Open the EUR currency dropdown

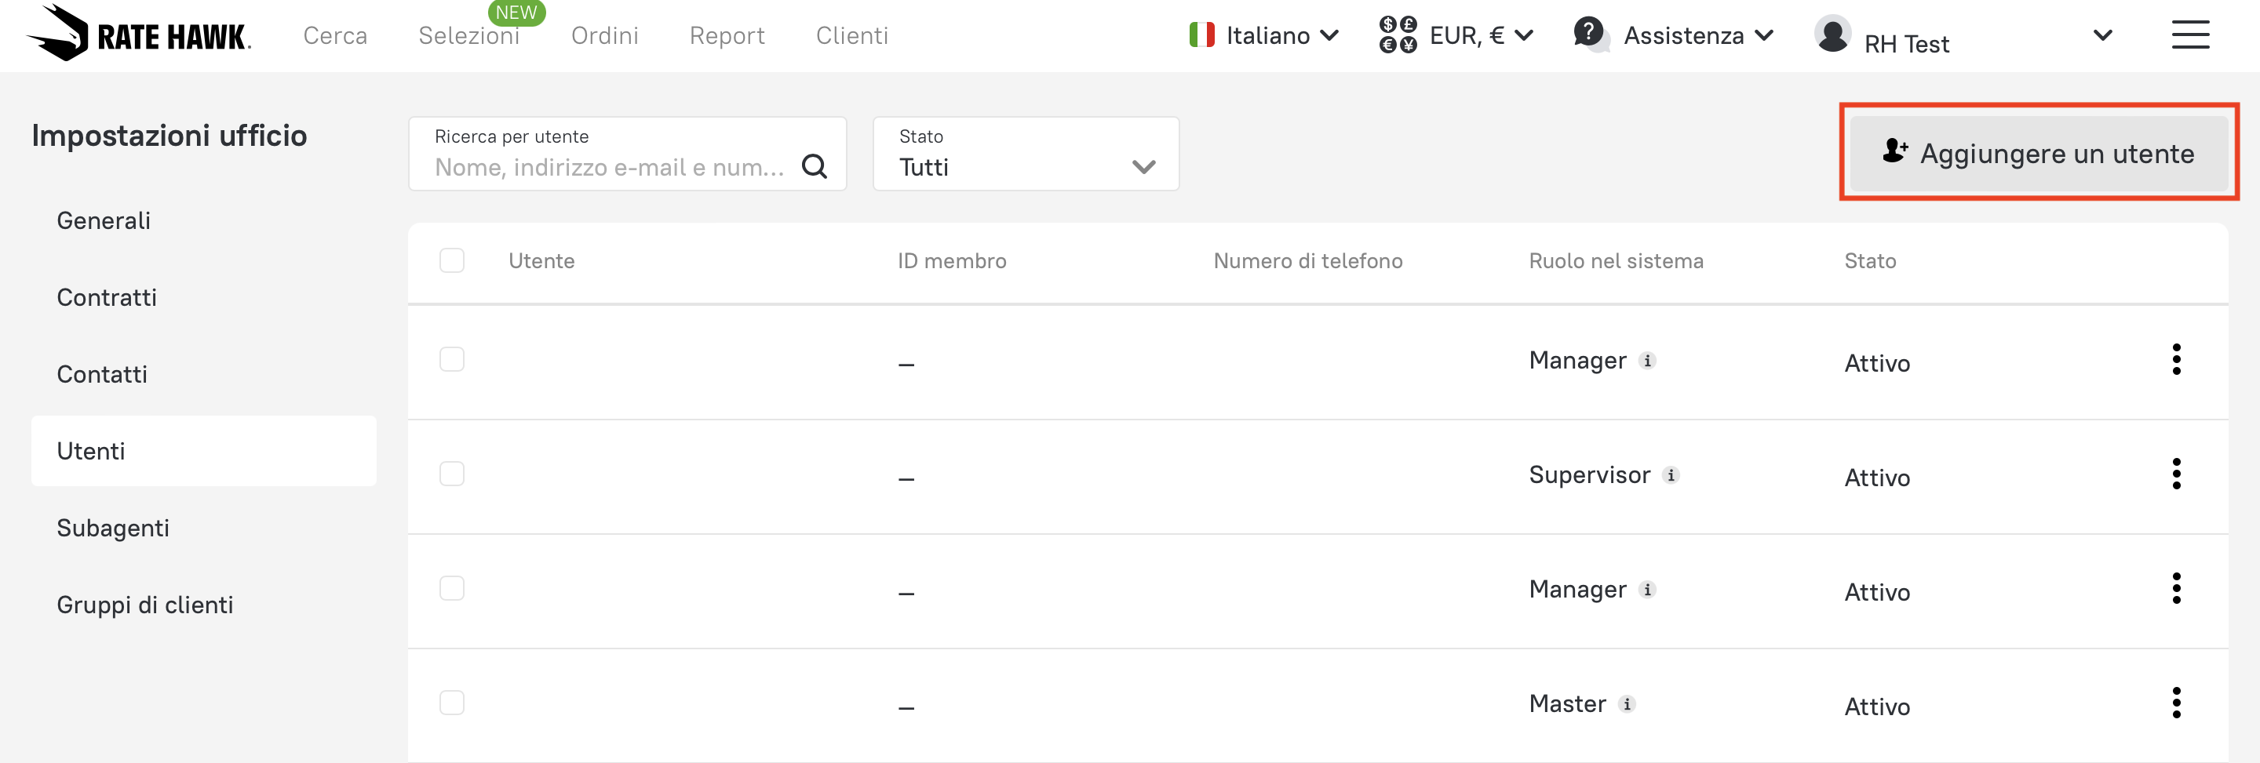click(1456, 35)
